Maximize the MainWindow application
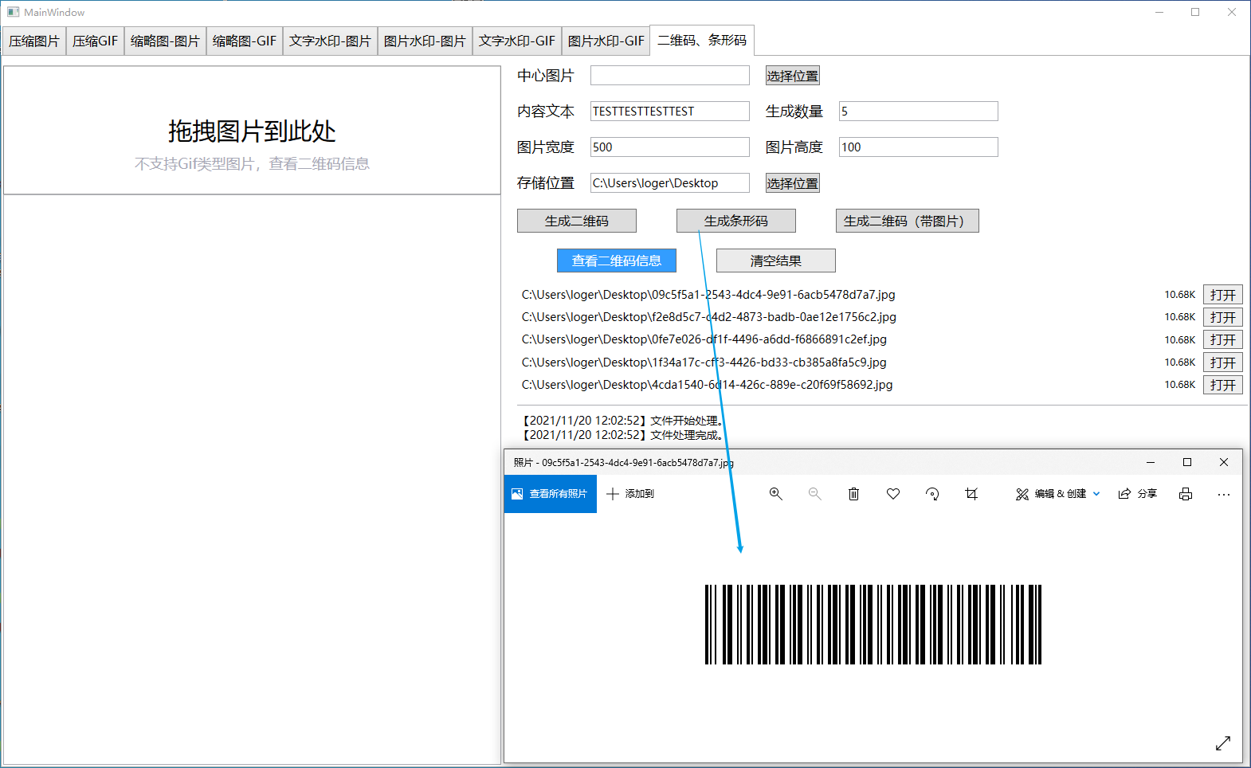Image resolution: width=1251 pixels, height=768 pixels. pos(1195,12)
